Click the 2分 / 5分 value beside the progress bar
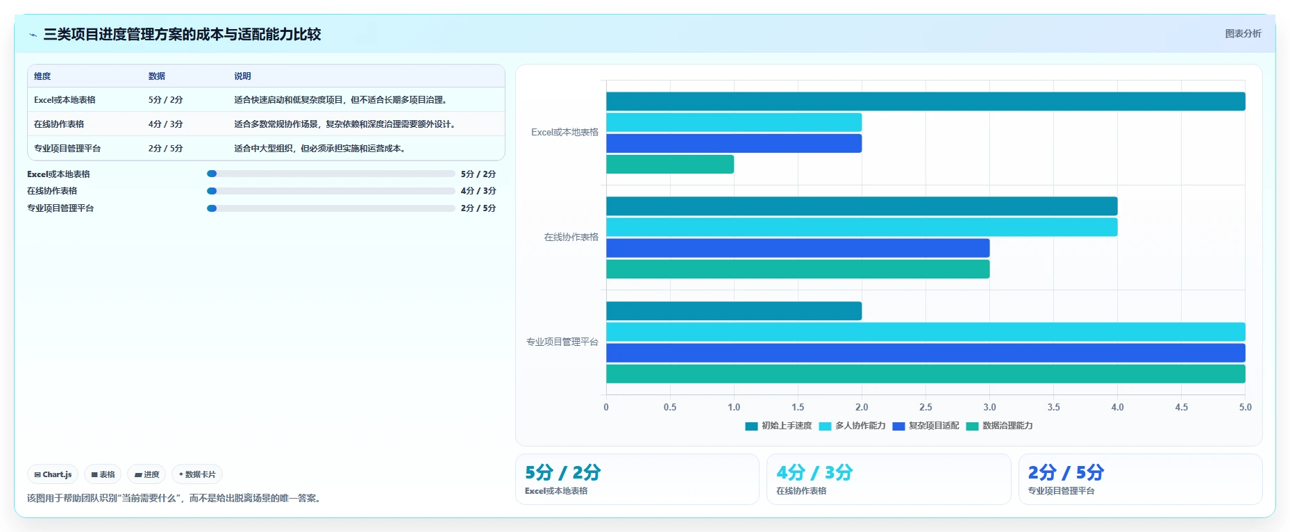 click(x=478, y=208)
